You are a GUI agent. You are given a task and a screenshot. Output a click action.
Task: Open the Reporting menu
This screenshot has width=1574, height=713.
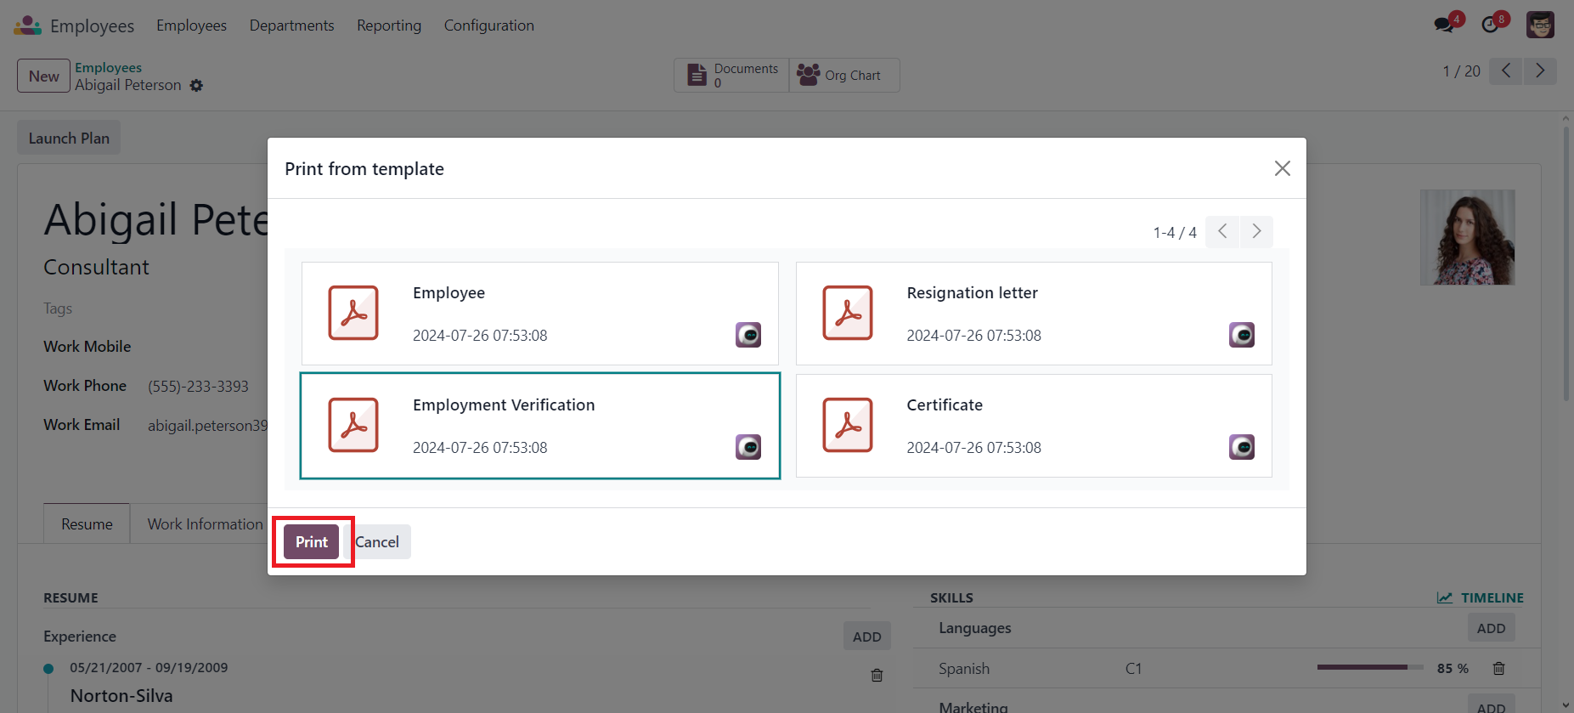388,25
